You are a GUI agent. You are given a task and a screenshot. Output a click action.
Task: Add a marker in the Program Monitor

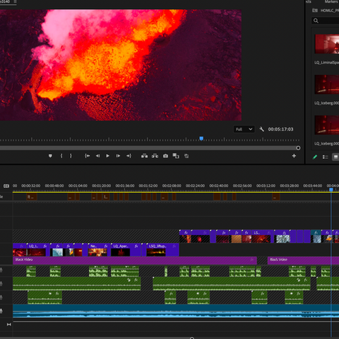click(50, 156)
